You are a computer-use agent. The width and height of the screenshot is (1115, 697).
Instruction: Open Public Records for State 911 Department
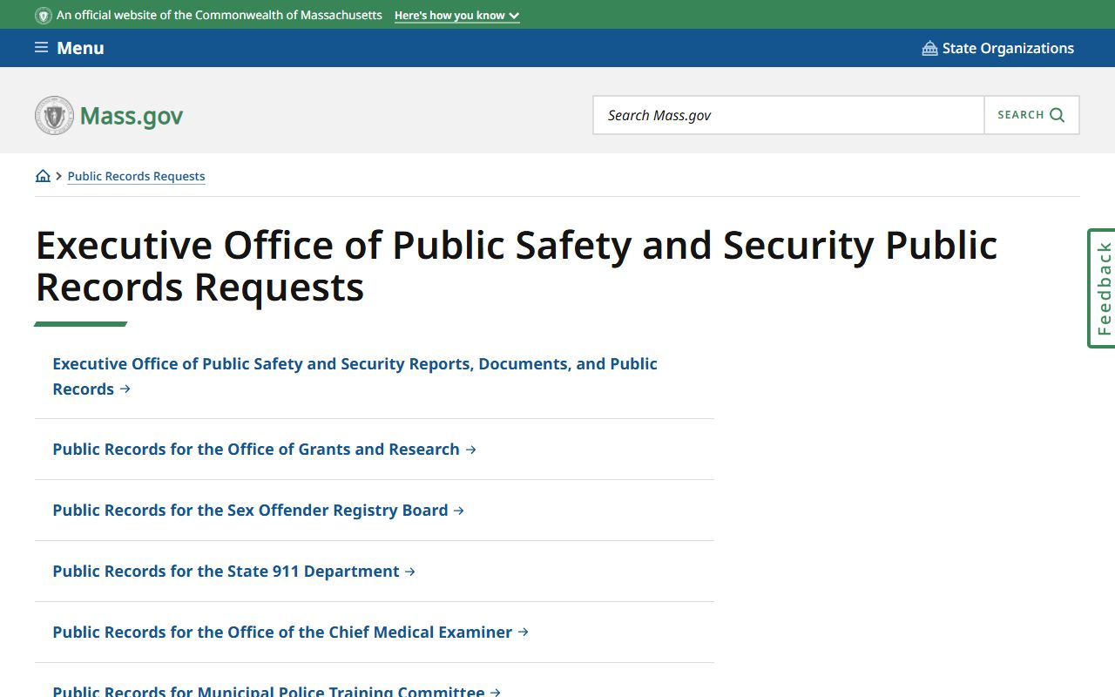point(234,572)
